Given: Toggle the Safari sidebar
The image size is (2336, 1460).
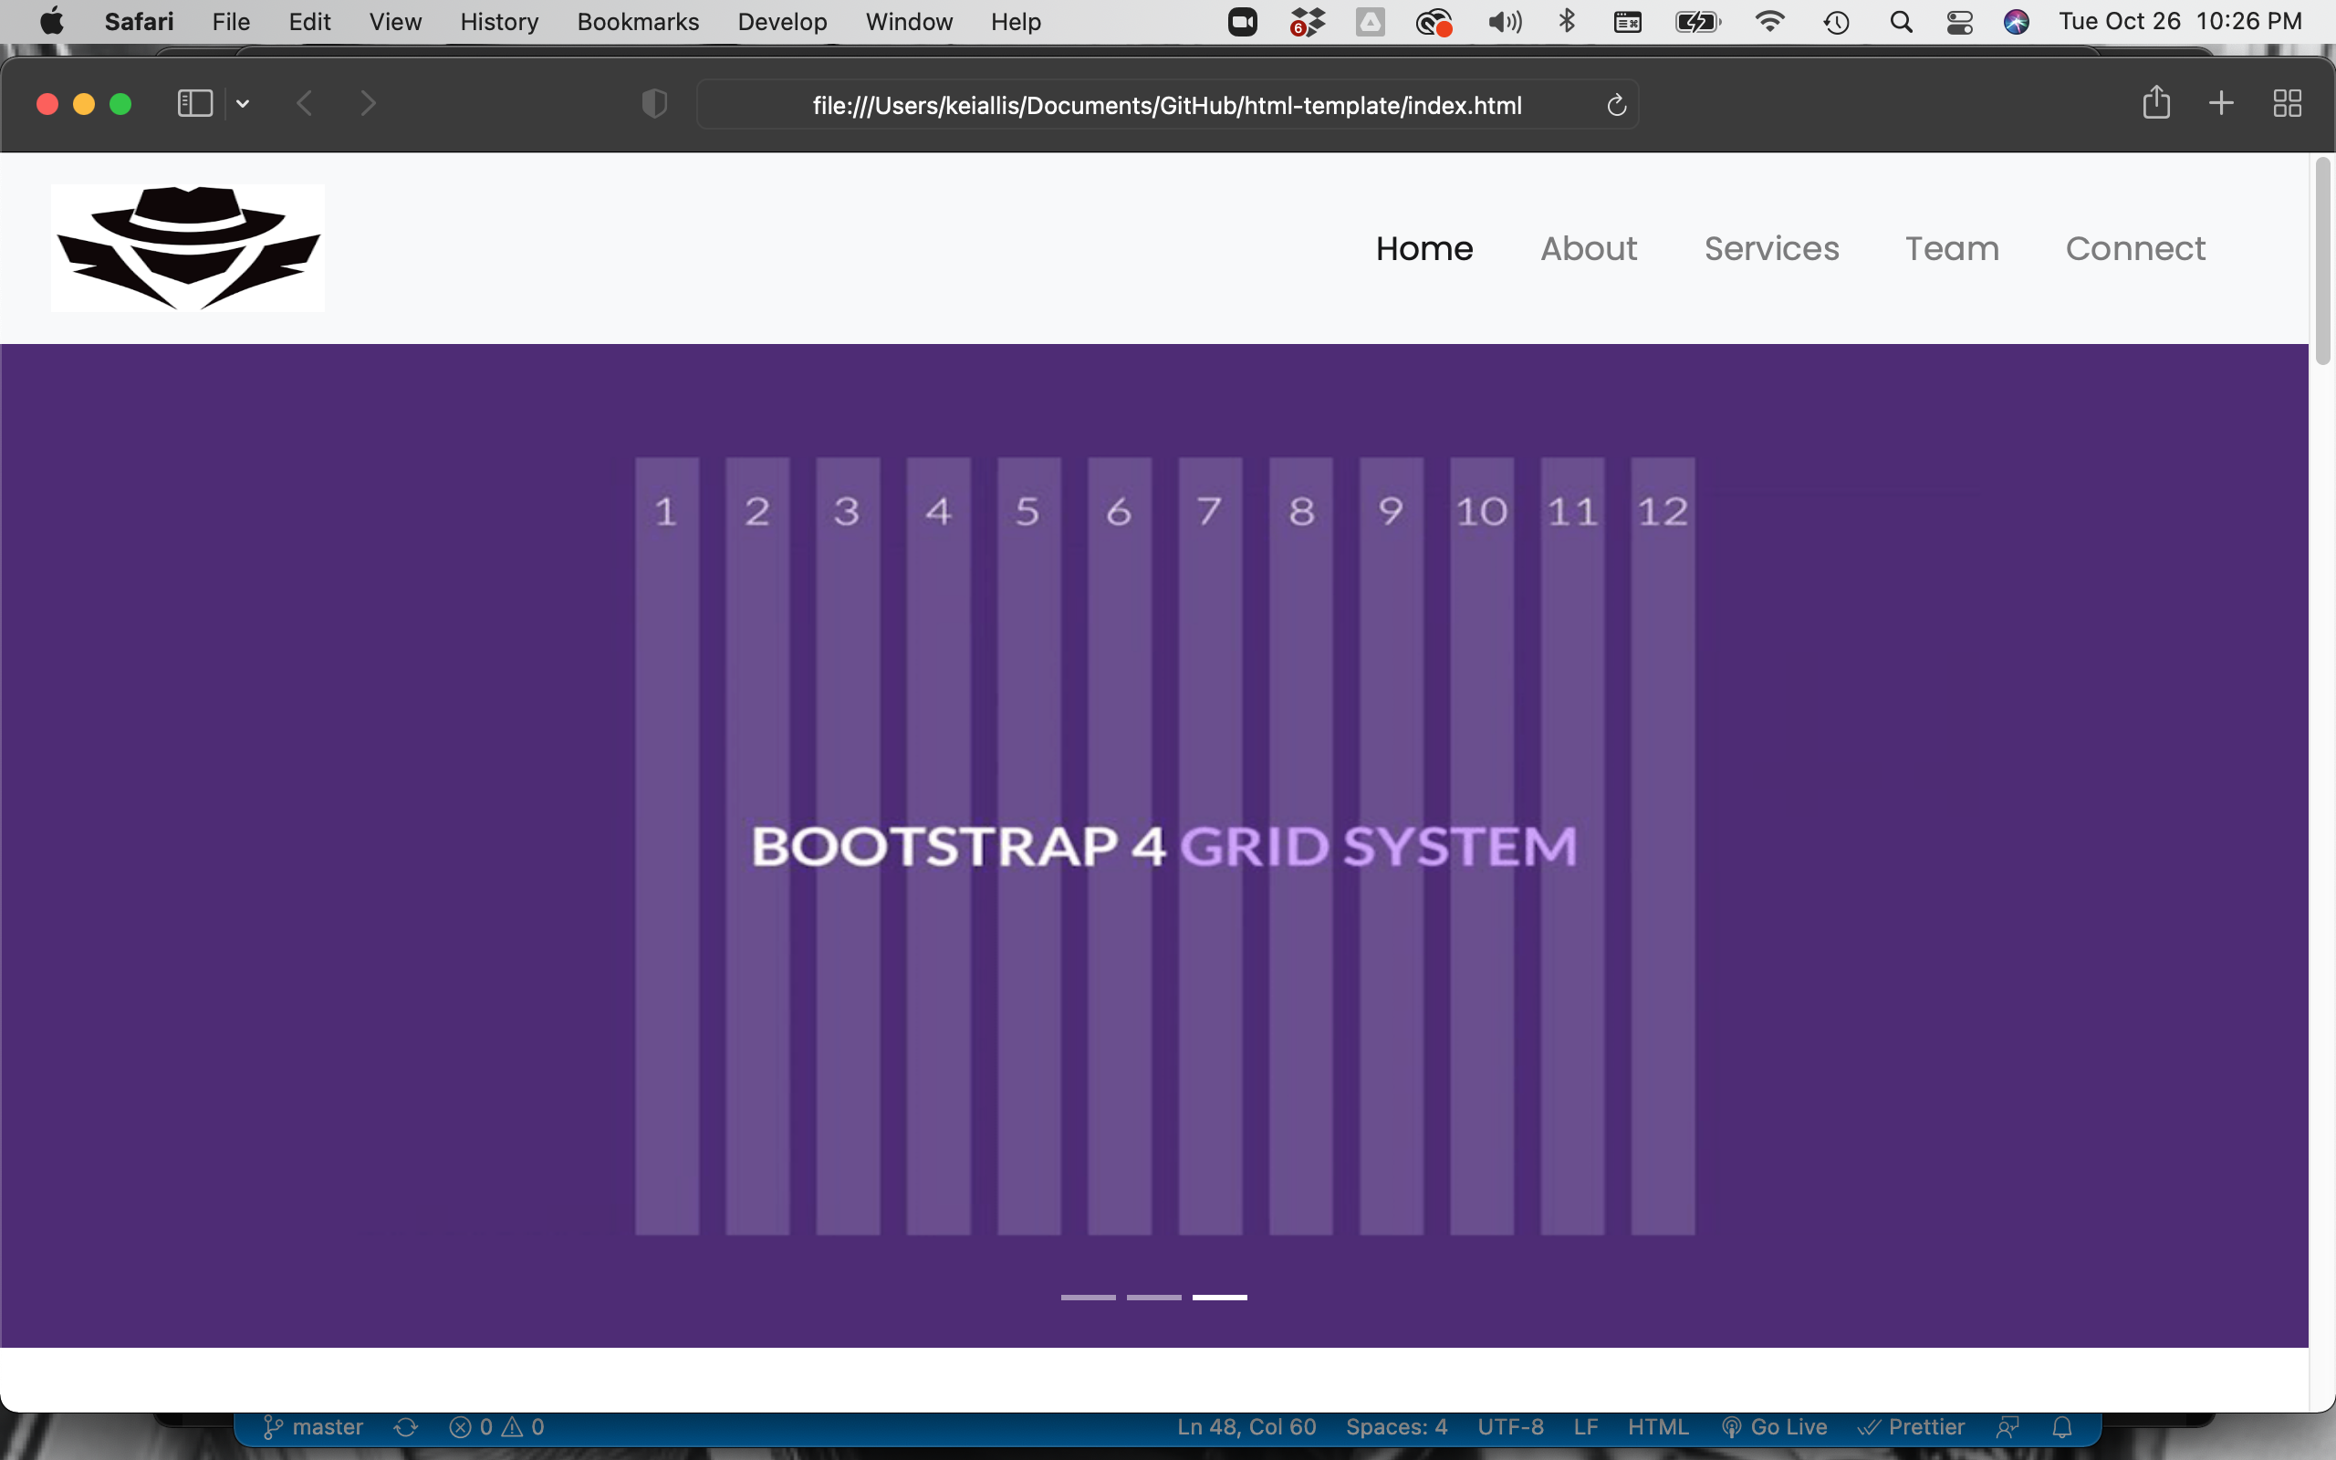Looking at the screenshot, I should click(194, 103).
